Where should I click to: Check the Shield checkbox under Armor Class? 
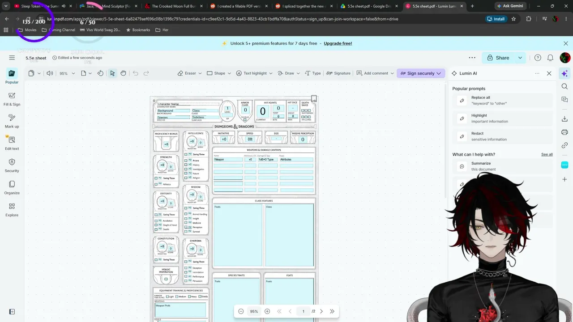pyautogui.click(x=245, y=120)
